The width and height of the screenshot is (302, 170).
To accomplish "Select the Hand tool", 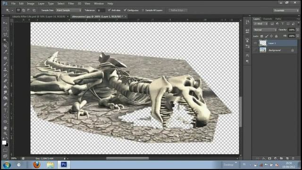I will pos(5,128).
